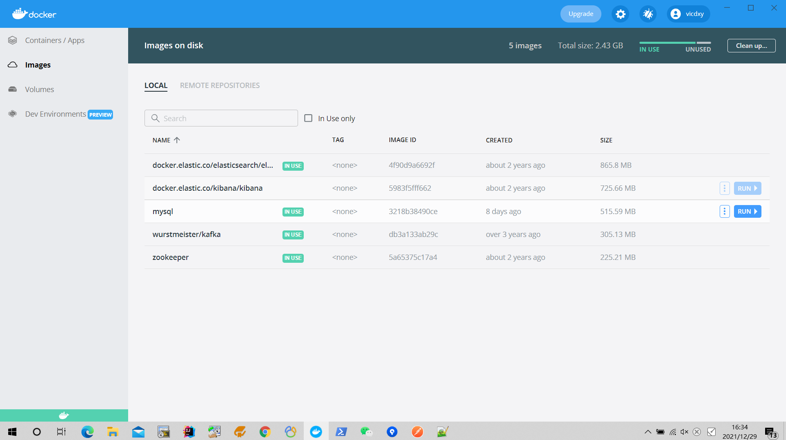Click IN USE badge on zookeeper row
The height and width of the screenshot is (440, 786).
[293, 258]
